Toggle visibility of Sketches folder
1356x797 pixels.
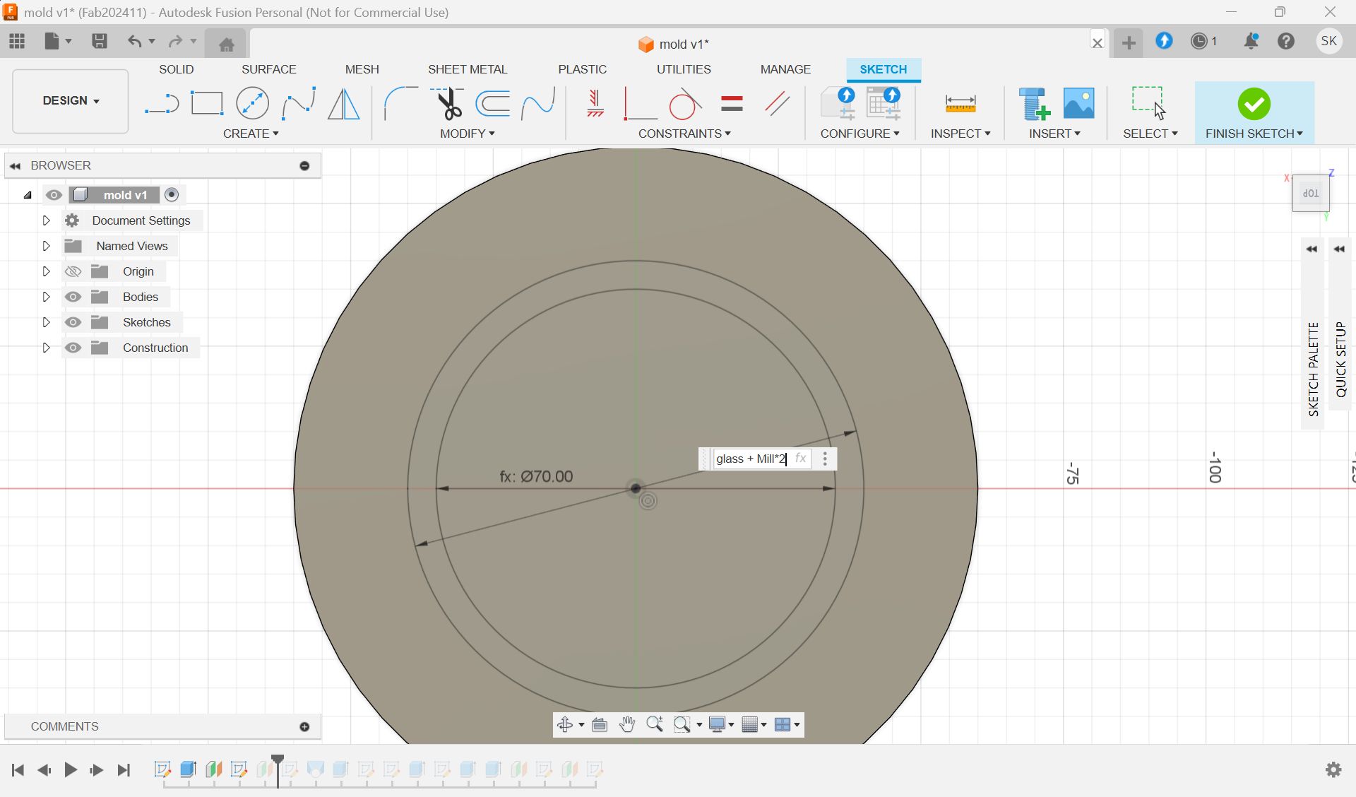tap(73, 322)
